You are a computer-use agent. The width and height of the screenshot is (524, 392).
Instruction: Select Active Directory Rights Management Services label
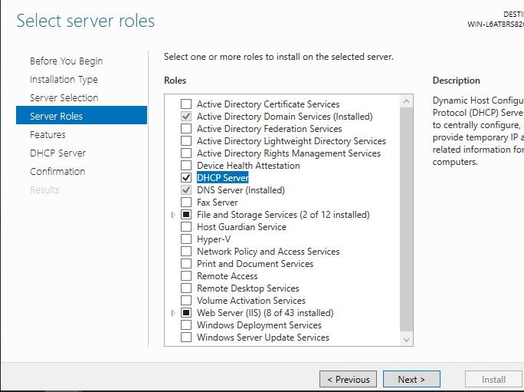pos(288,153)
